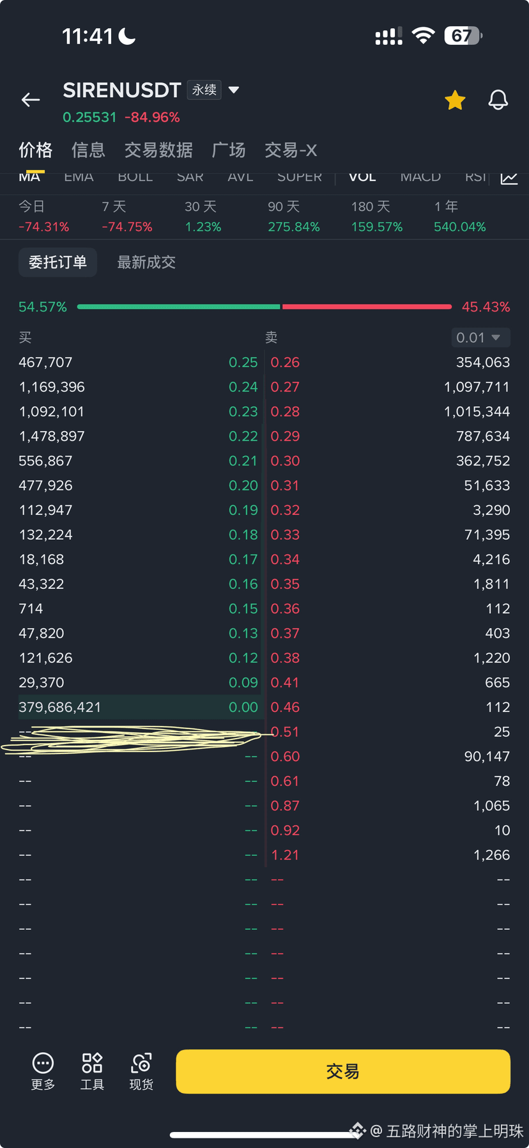Switch to the 信息 tab
Screen dimensions: 529x1148
tap(88, 150)
